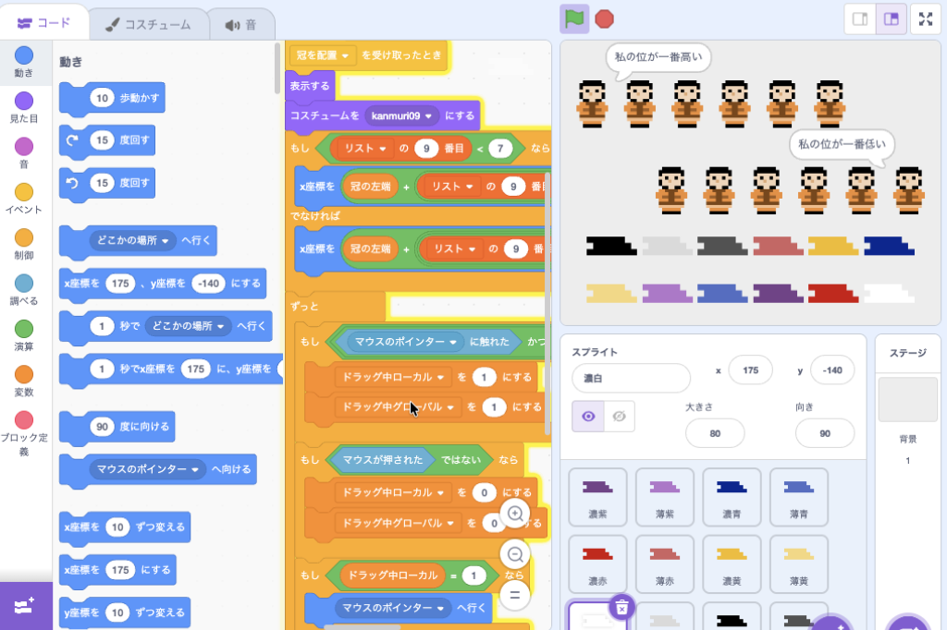
Task: Open the add extension button
Action: tap(25, 606)
